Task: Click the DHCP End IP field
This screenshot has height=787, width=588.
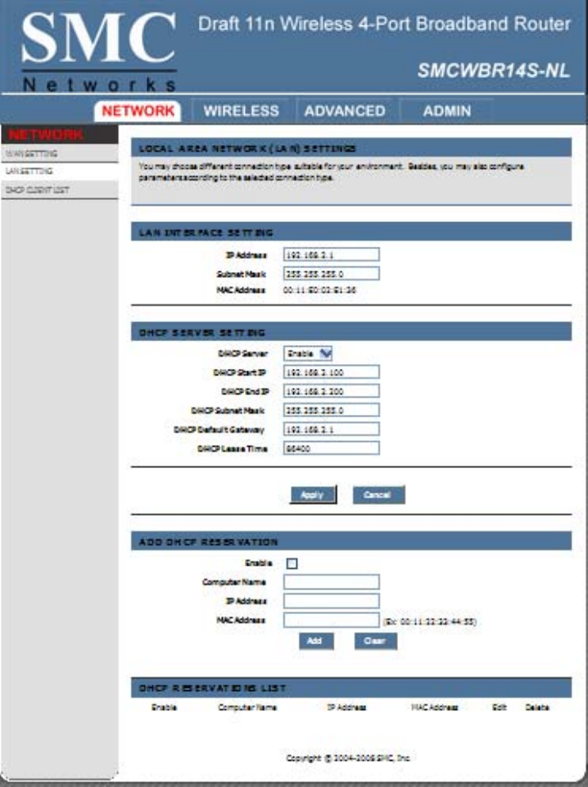Action: [332, 391]
